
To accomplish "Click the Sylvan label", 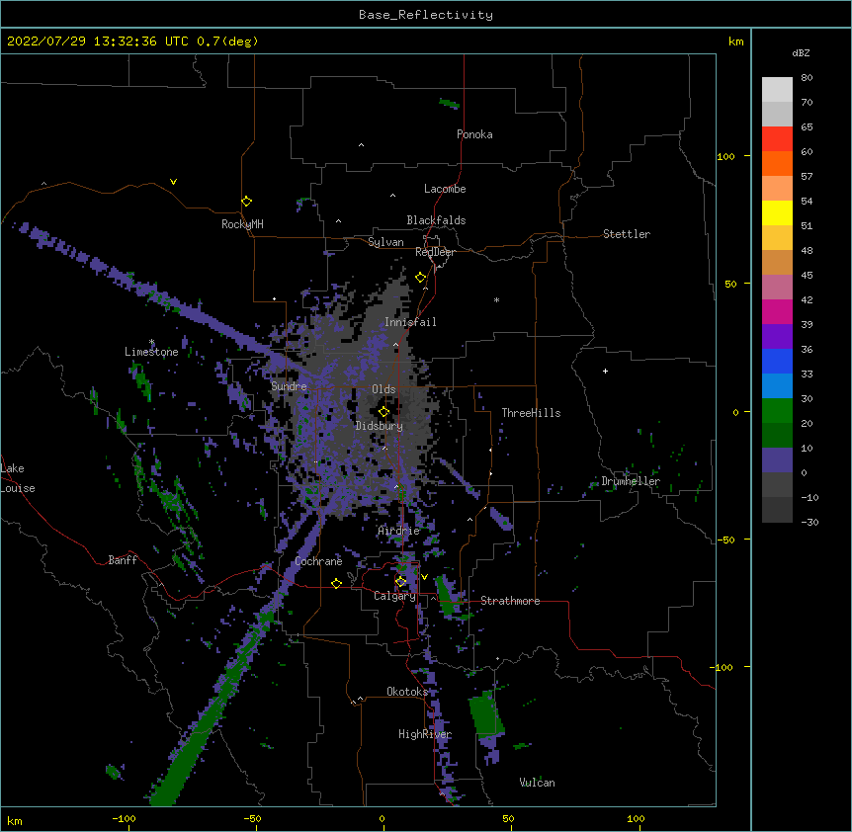I will click(385, 242).
